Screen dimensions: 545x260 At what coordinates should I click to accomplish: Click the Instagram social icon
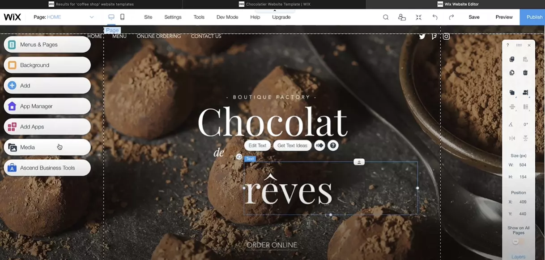click(446, 37)
